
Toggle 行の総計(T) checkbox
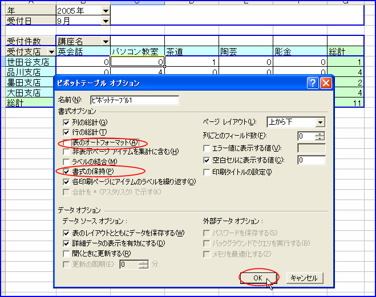tap(66, 132)
